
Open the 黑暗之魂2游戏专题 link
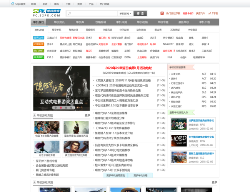pos(47,175)
